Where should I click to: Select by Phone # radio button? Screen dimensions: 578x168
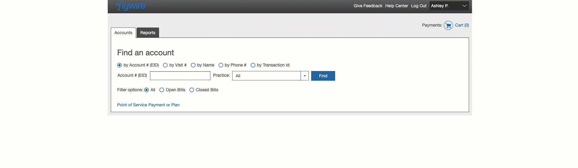tap(221, 65)
